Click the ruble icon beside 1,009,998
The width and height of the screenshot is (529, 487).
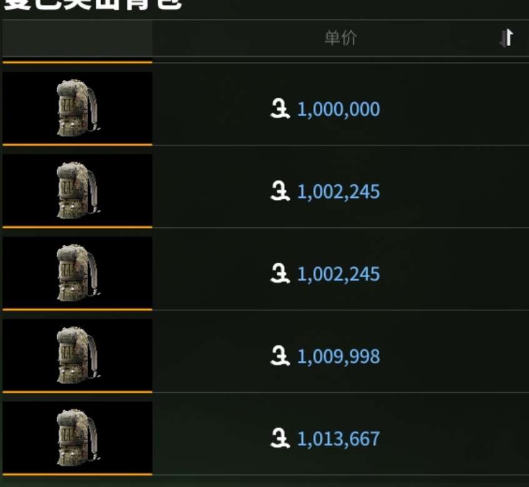click(280, 356)
